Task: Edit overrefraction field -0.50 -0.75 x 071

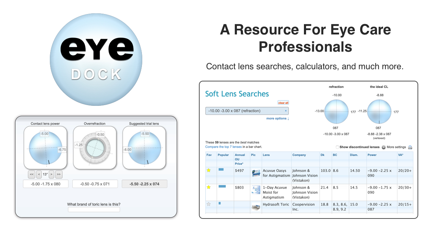Action: coord(95,184)
